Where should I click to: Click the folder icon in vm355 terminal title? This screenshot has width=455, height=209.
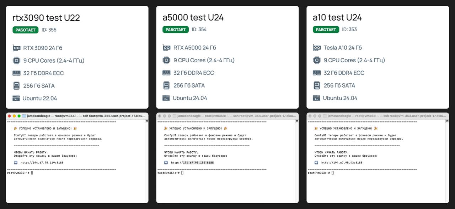24,116
